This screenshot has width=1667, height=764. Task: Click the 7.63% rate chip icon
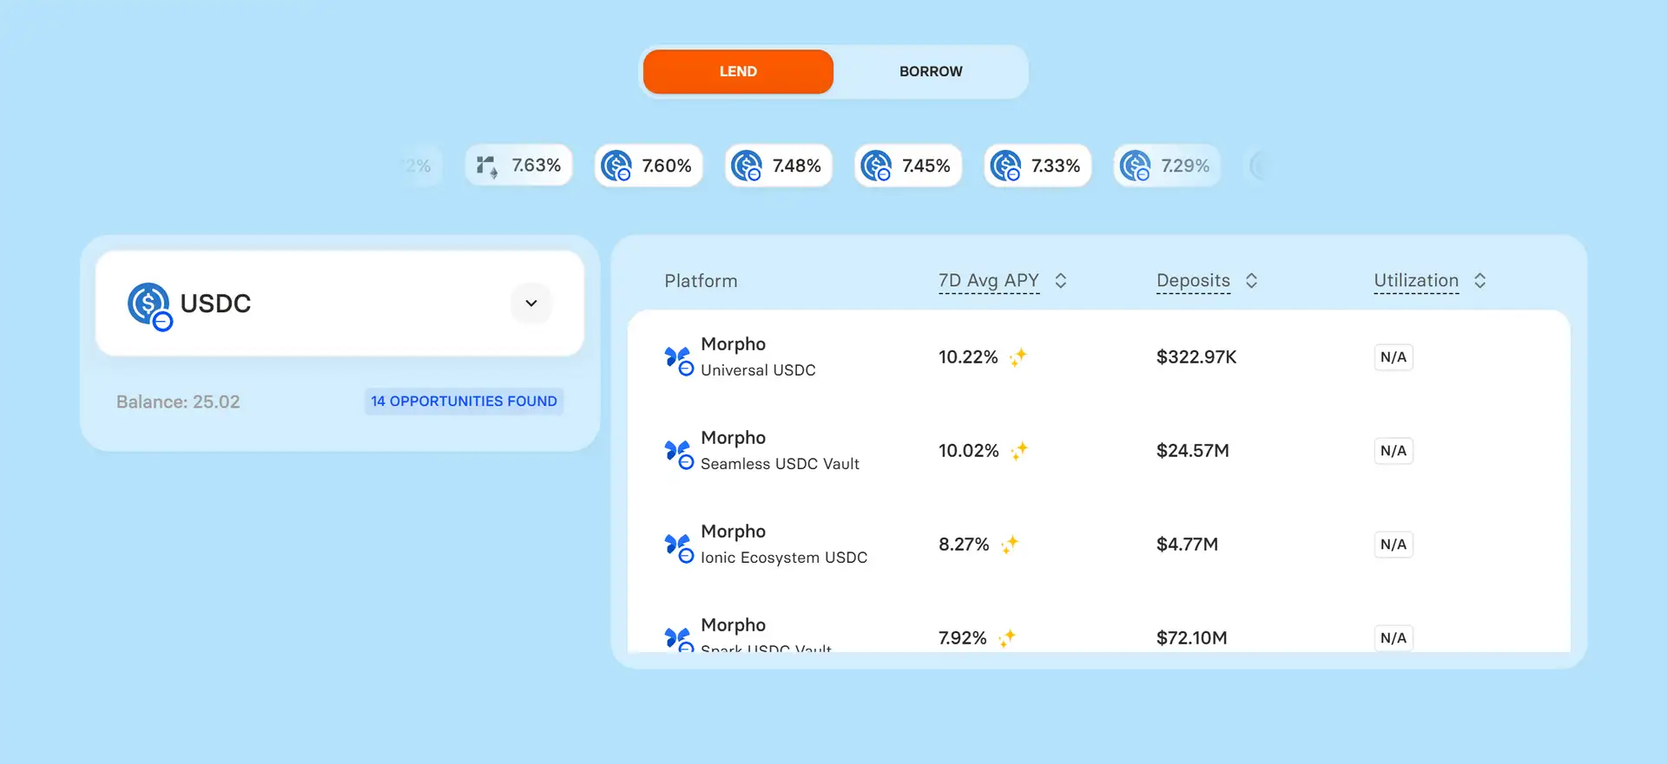(x=487, y=166)
